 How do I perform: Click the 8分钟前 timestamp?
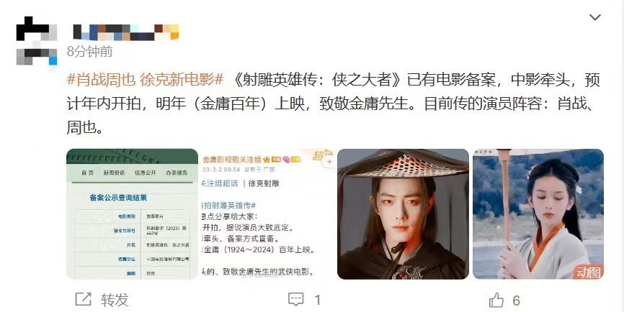[x=89, y=52]
